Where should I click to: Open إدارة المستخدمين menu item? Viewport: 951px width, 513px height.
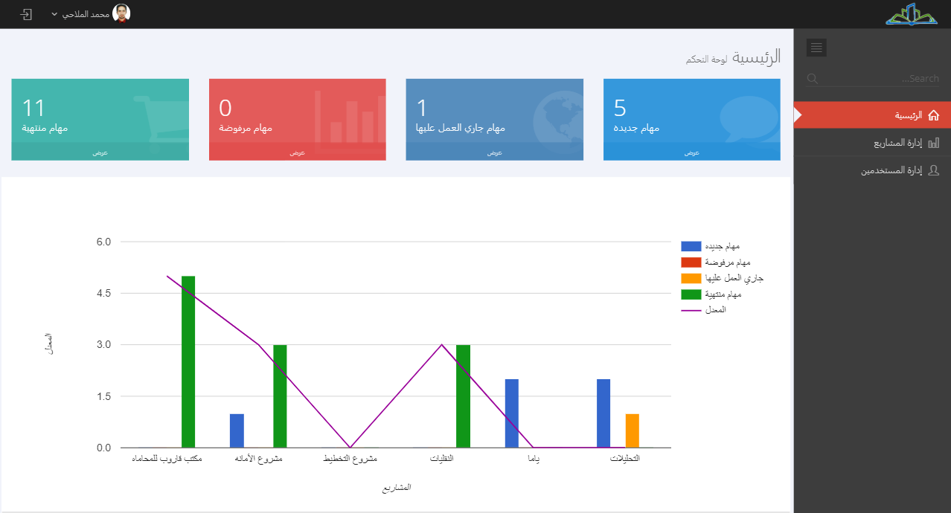872,170
